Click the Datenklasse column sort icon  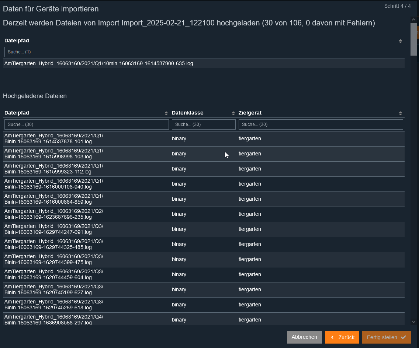point(233,113)
